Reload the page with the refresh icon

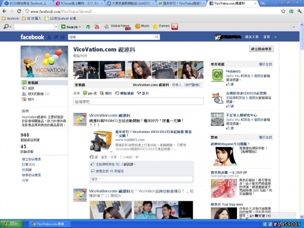click(19, 11)
